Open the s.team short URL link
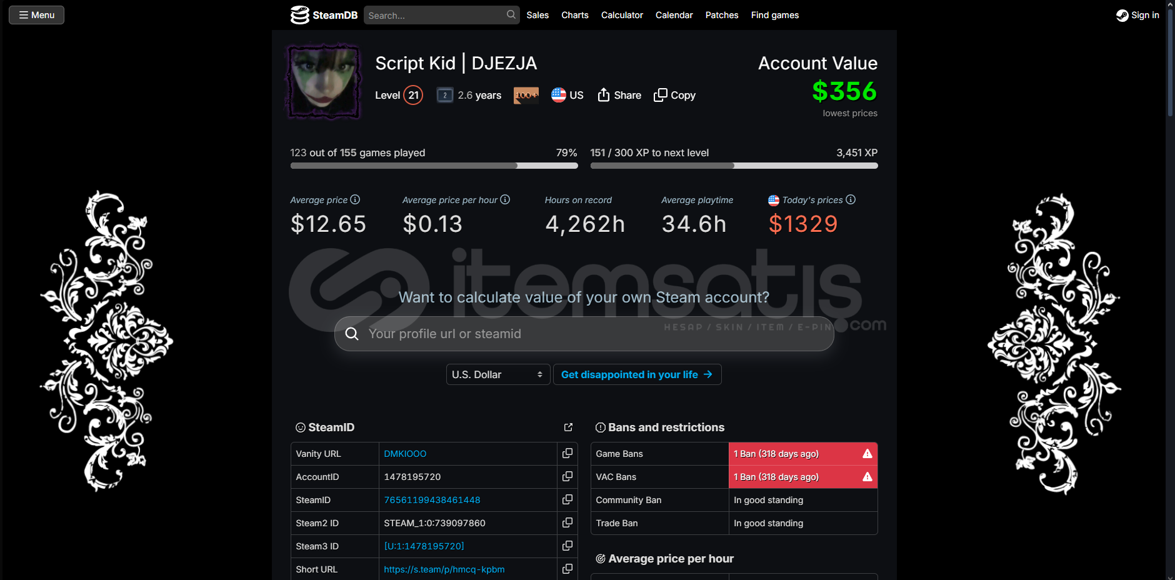This screenshot has height=580, width=1175. pos(444,569)
